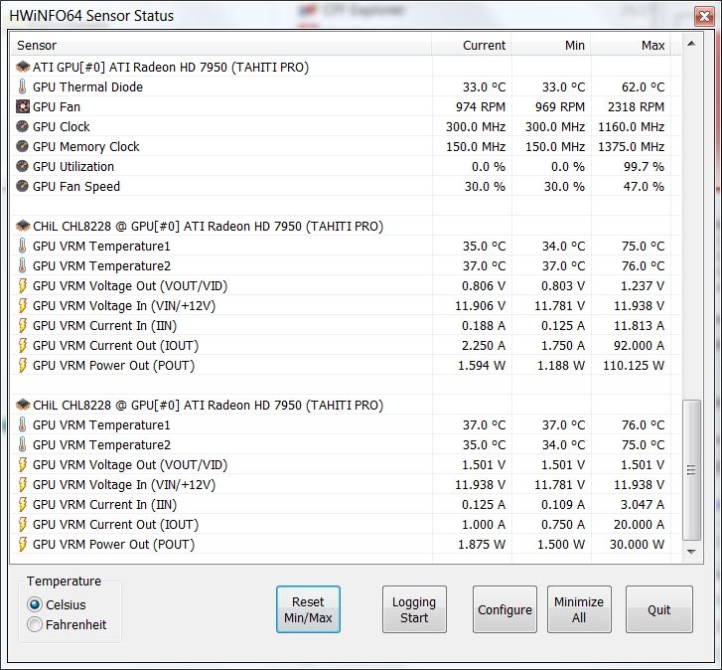Click the Min column header
The width and height of the screenshot is (722, 670).
(x=551, y=45)
